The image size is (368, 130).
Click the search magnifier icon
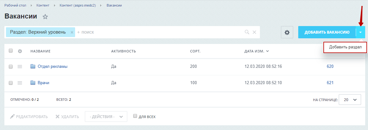pyautogui.click(x=247, y=32)
